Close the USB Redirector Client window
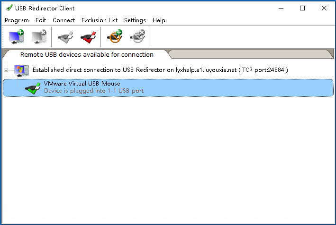 (x=324, y=8)
